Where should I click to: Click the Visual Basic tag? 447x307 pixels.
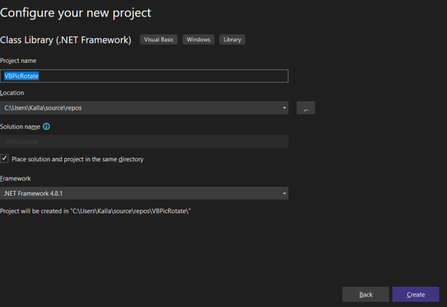[159, 40]
